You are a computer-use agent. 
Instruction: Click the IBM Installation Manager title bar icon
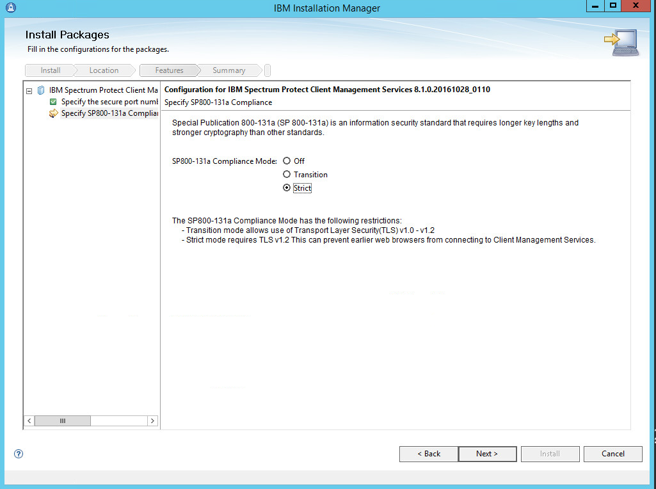10,8
